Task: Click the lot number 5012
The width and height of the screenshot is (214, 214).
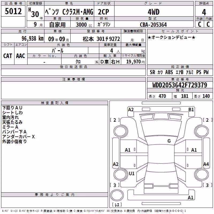Action: 13,11
